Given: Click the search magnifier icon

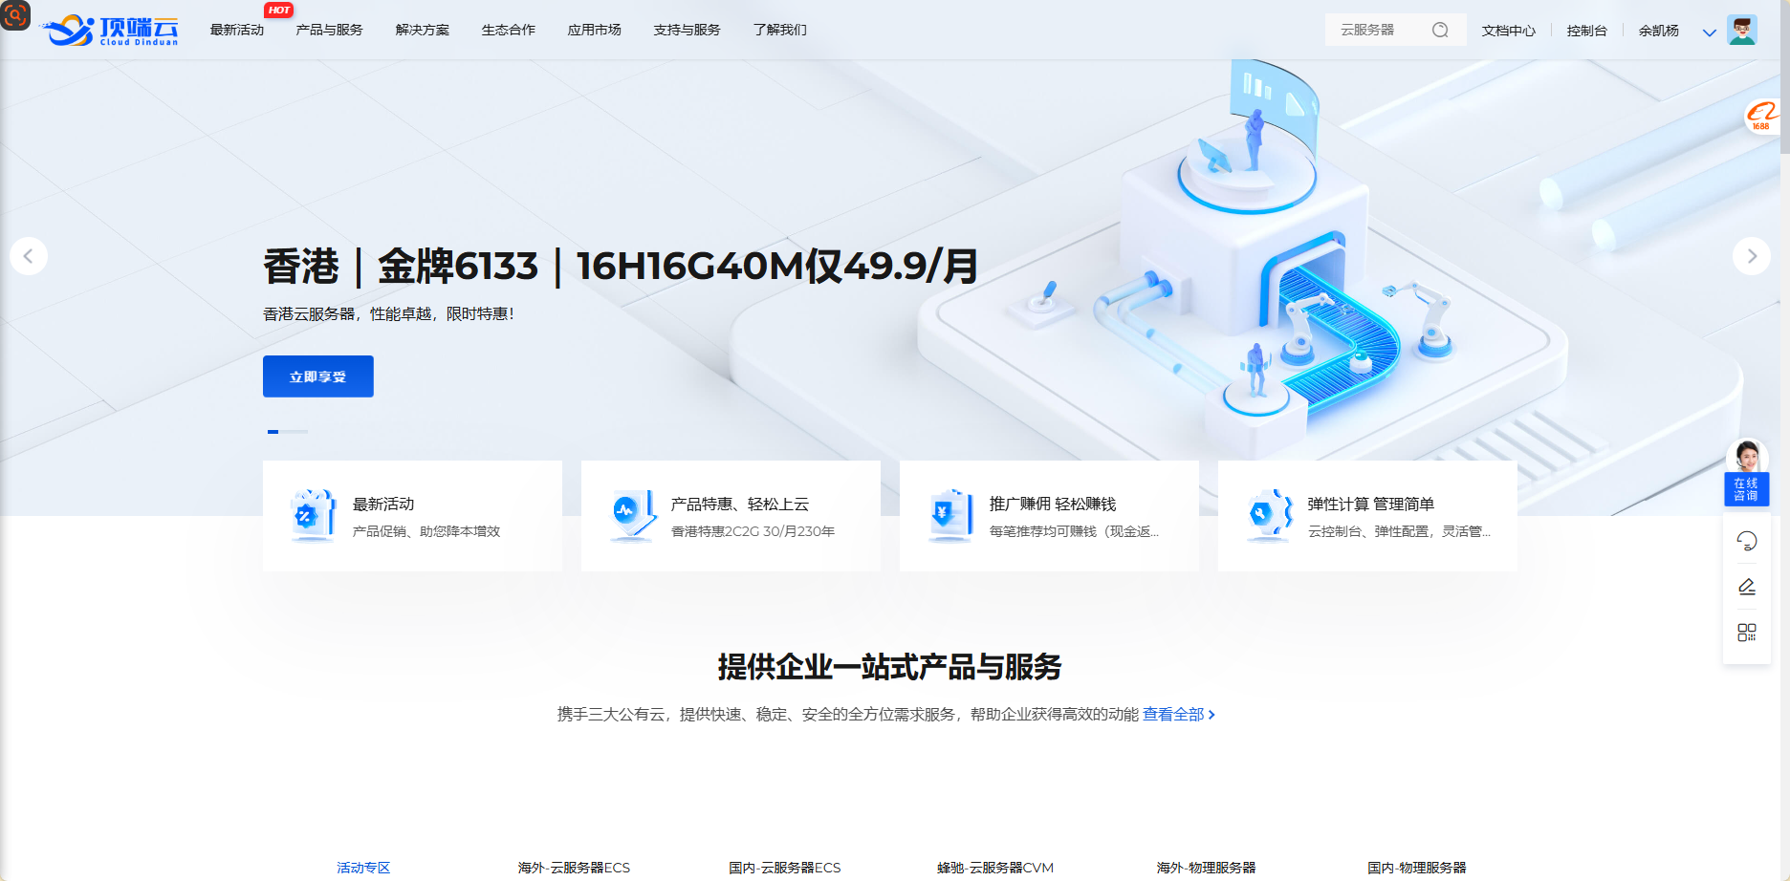Looking at the screenshot, I should [1440, 31].
